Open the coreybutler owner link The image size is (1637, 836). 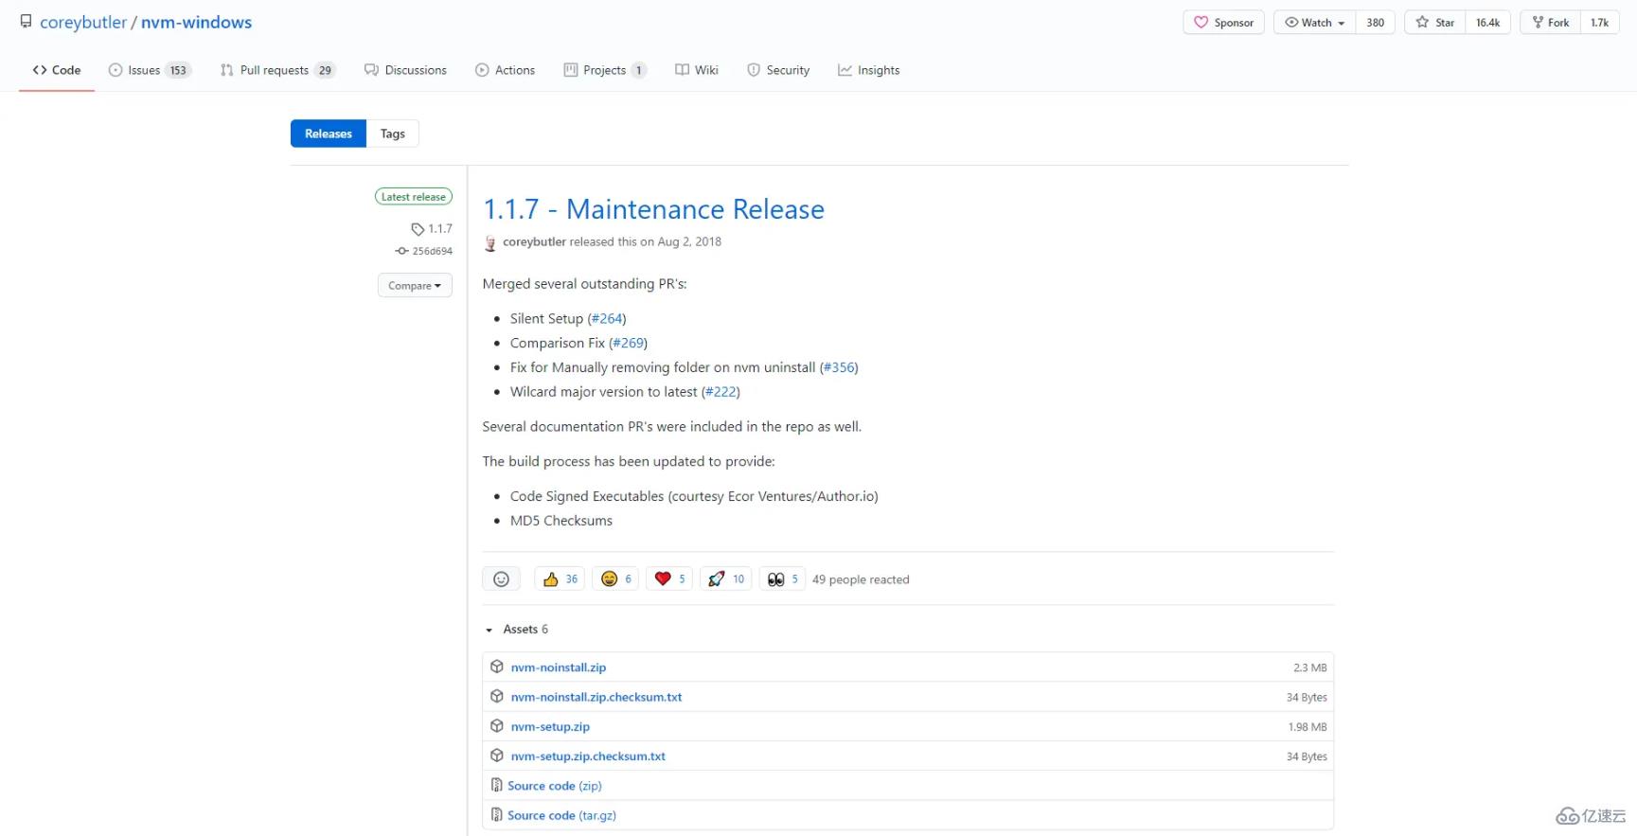(83, 23)
